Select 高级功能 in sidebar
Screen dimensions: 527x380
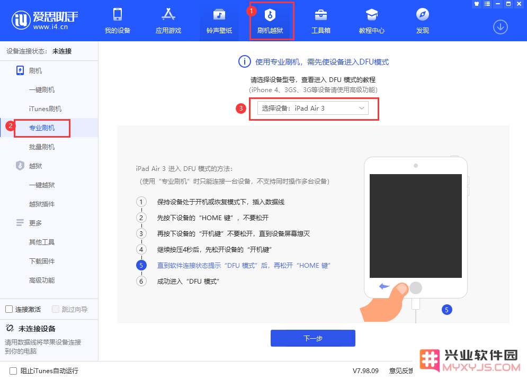pyautogui.click(x=42, y=280)
